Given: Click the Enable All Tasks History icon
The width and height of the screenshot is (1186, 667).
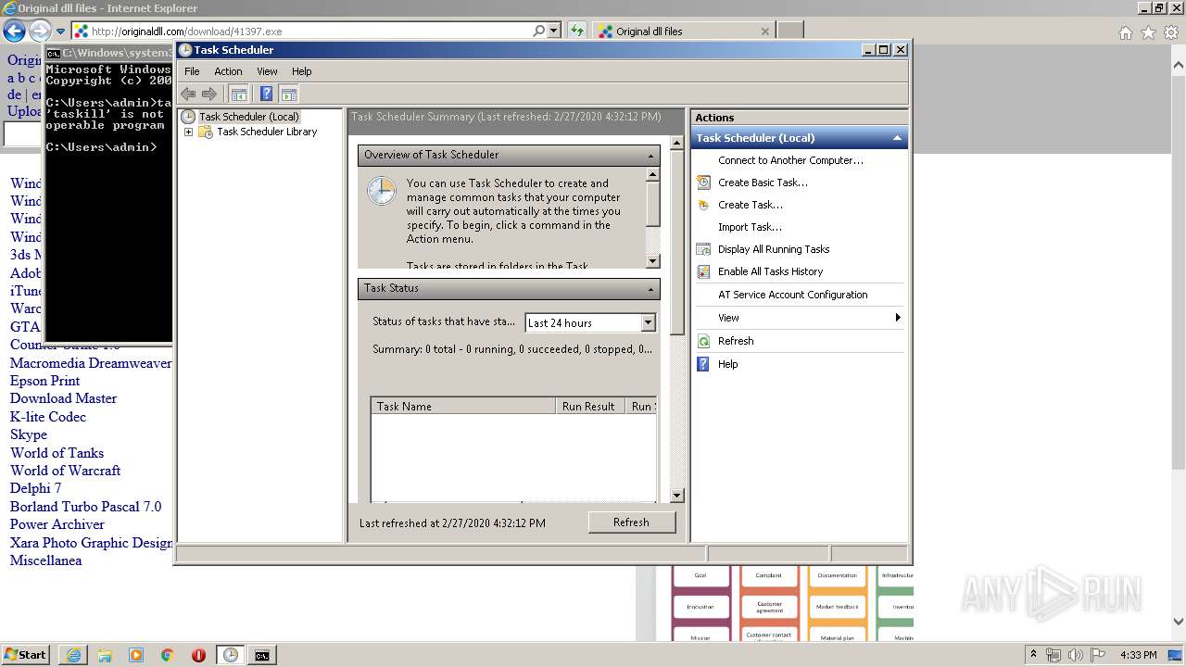Looking at the screenshot, I should coord(704,271).
